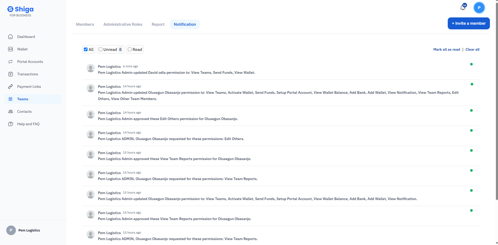Click the Payment Links chain icon

tap(10, 87)
